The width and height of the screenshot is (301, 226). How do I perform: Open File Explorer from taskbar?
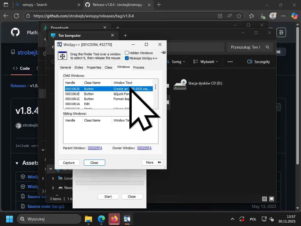click(x=88, y=219)
